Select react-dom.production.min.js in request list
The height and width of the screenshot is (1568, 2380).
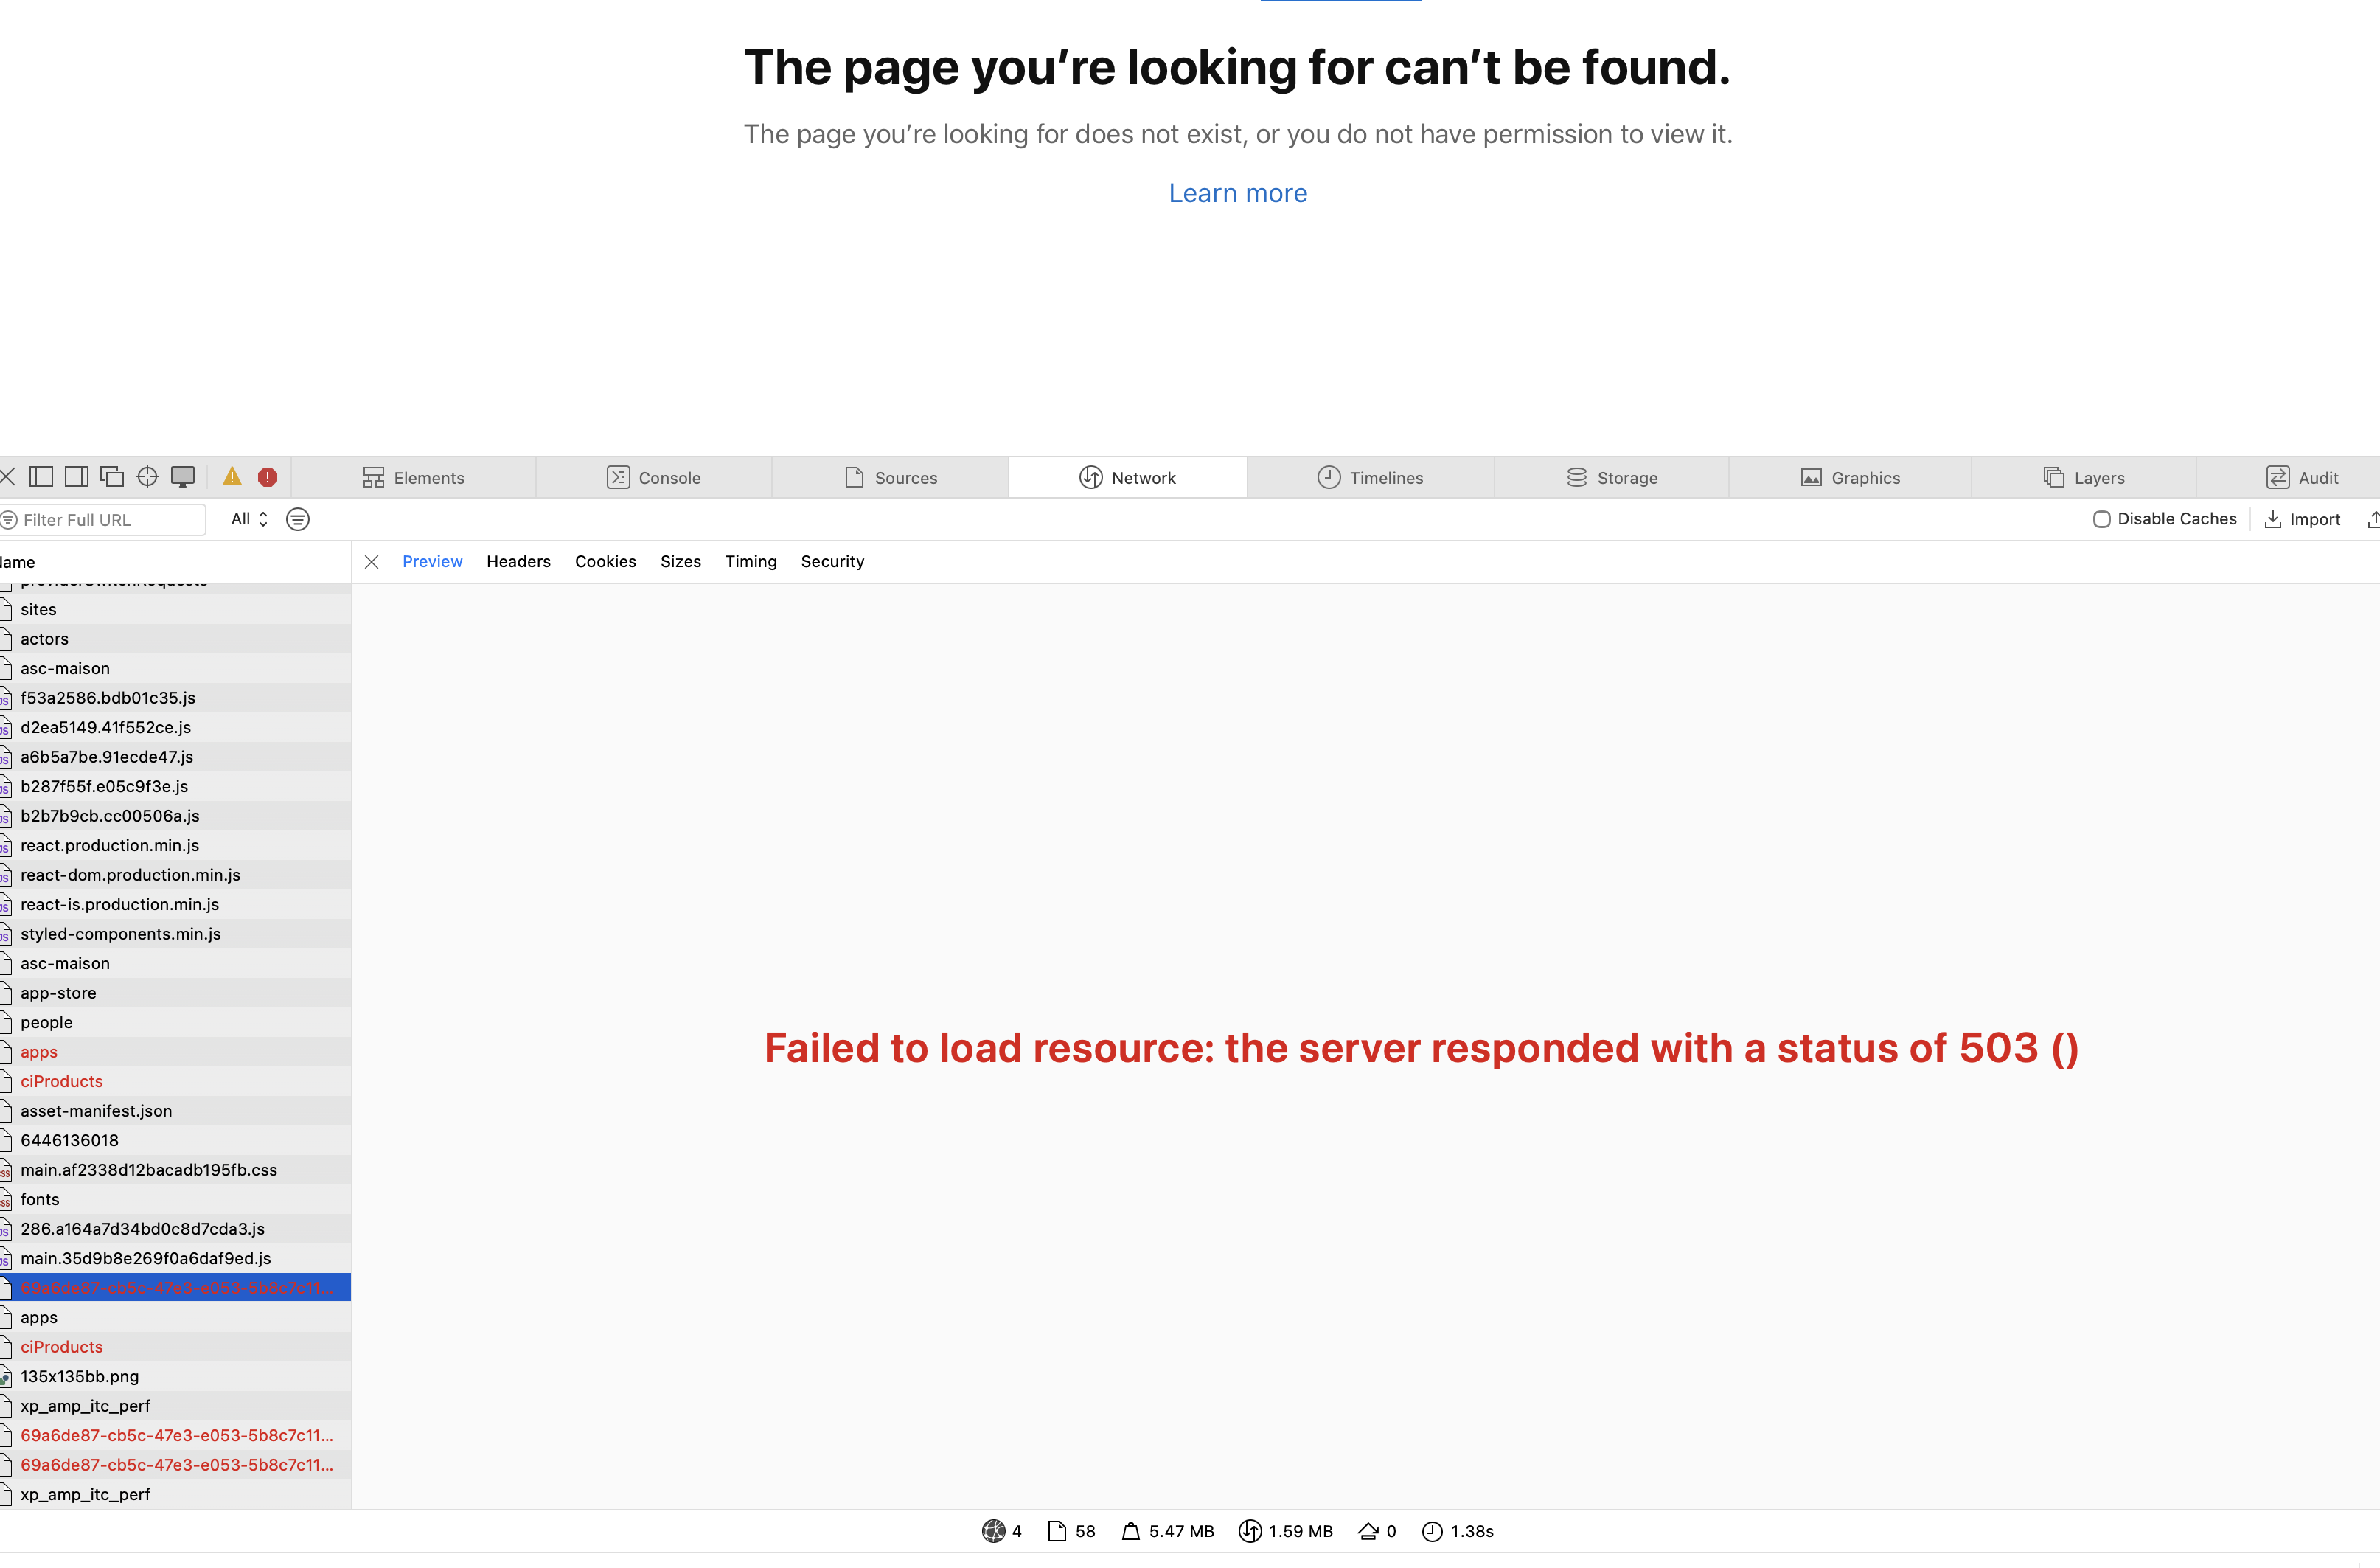point(130,875)
